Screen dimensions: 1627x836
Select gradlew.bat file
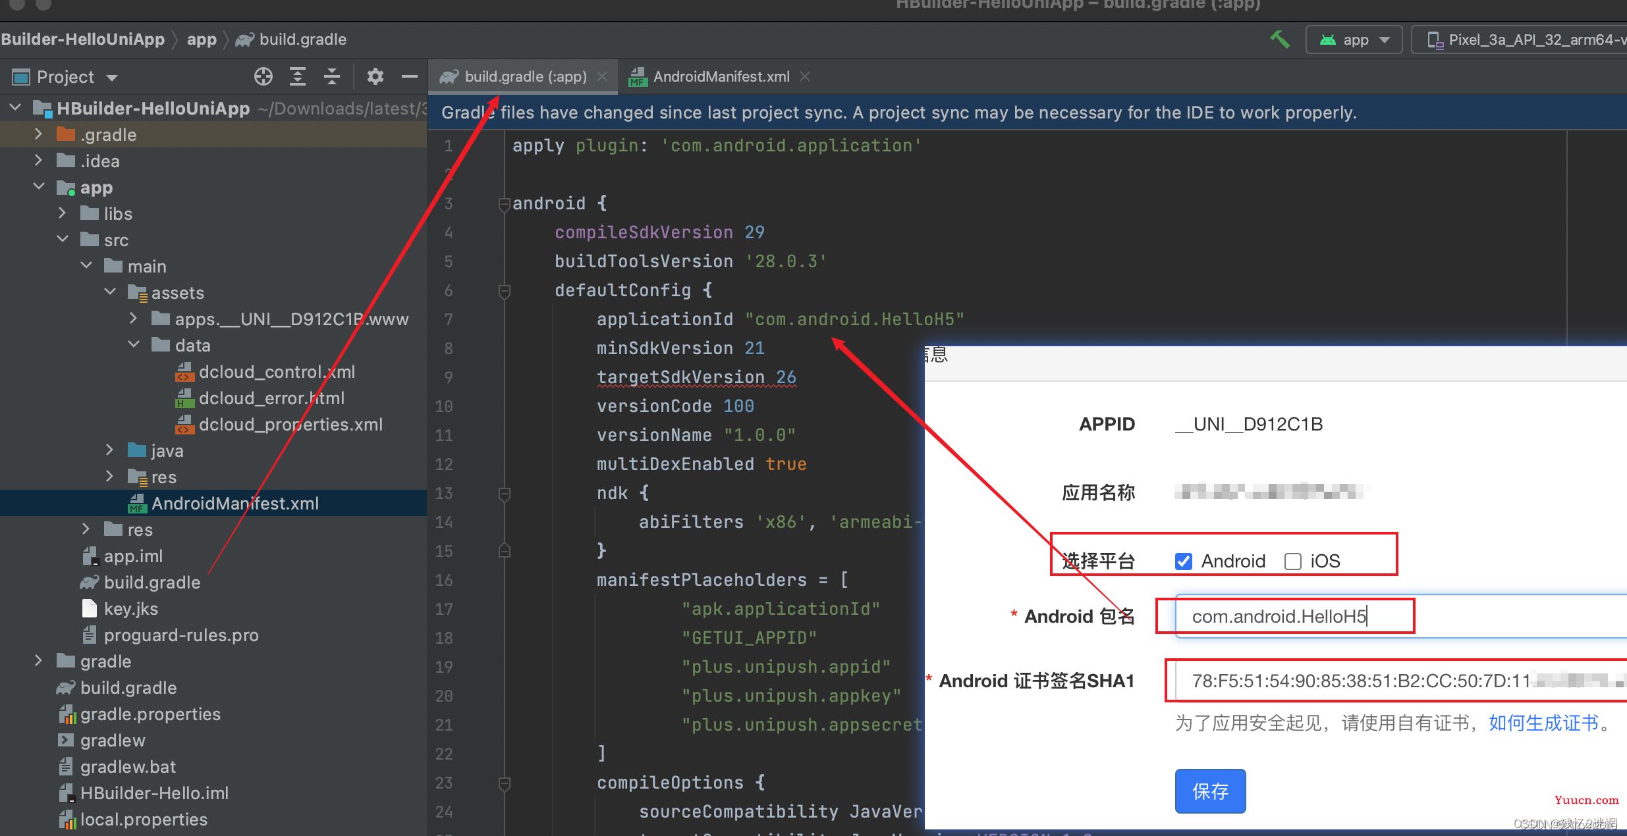(117, 767)
